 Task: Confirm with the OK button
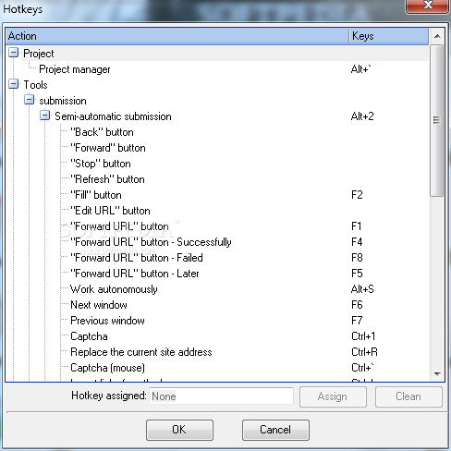179,430
